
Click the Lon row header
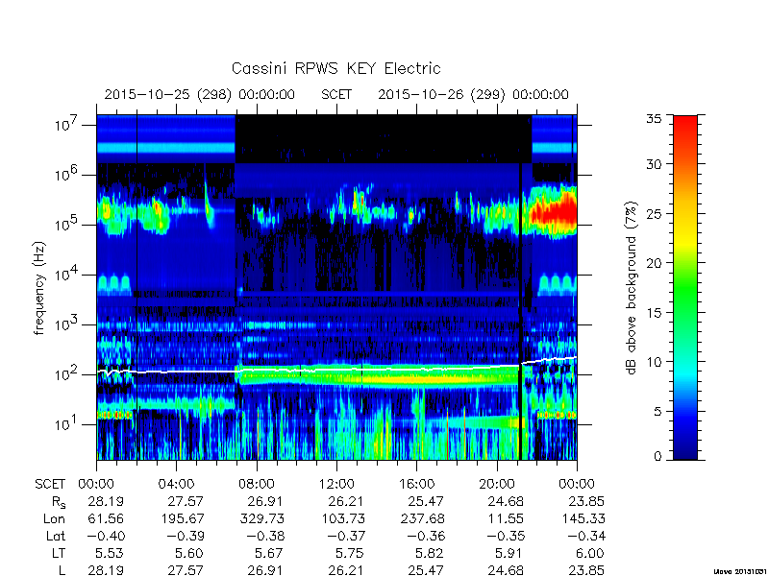click(x=55, y=518)
